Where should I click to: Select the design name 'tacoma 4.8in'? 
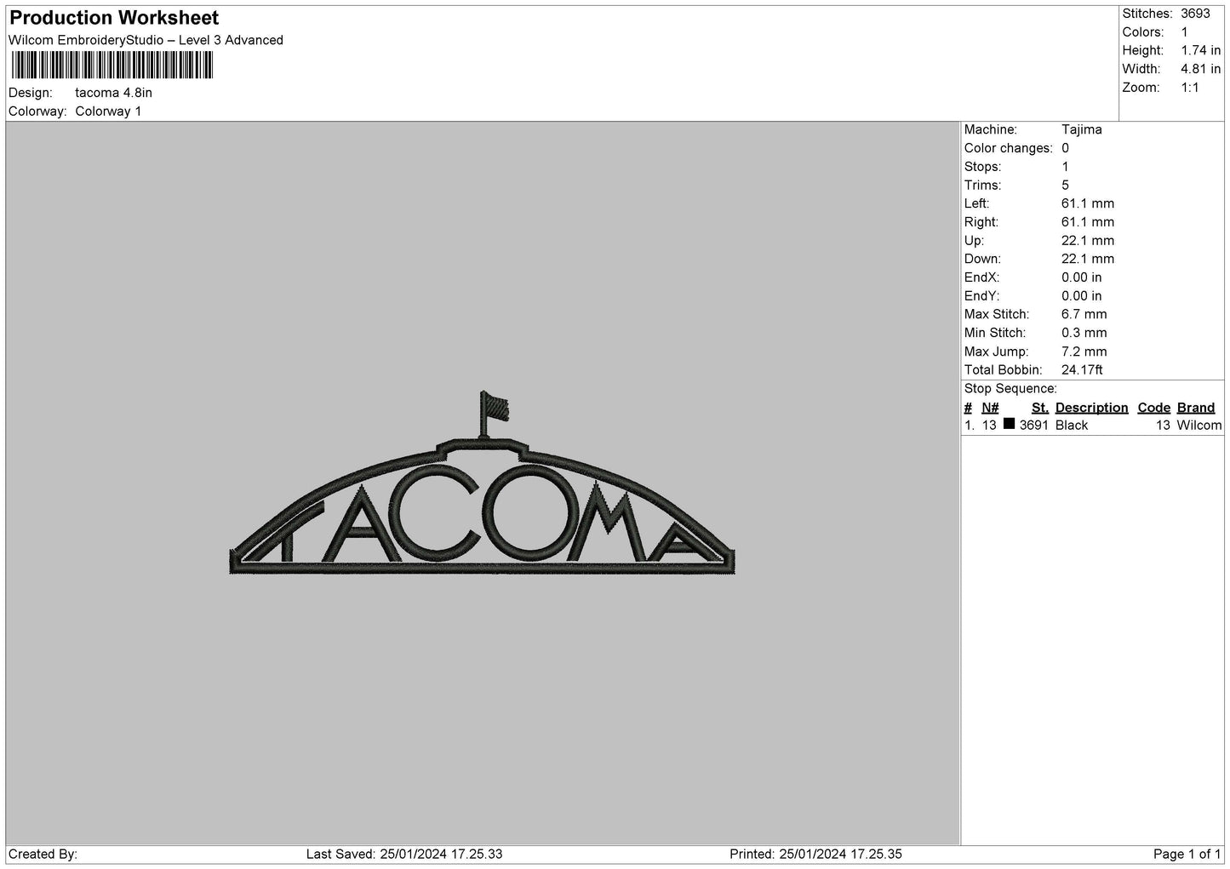click(114, 93)
